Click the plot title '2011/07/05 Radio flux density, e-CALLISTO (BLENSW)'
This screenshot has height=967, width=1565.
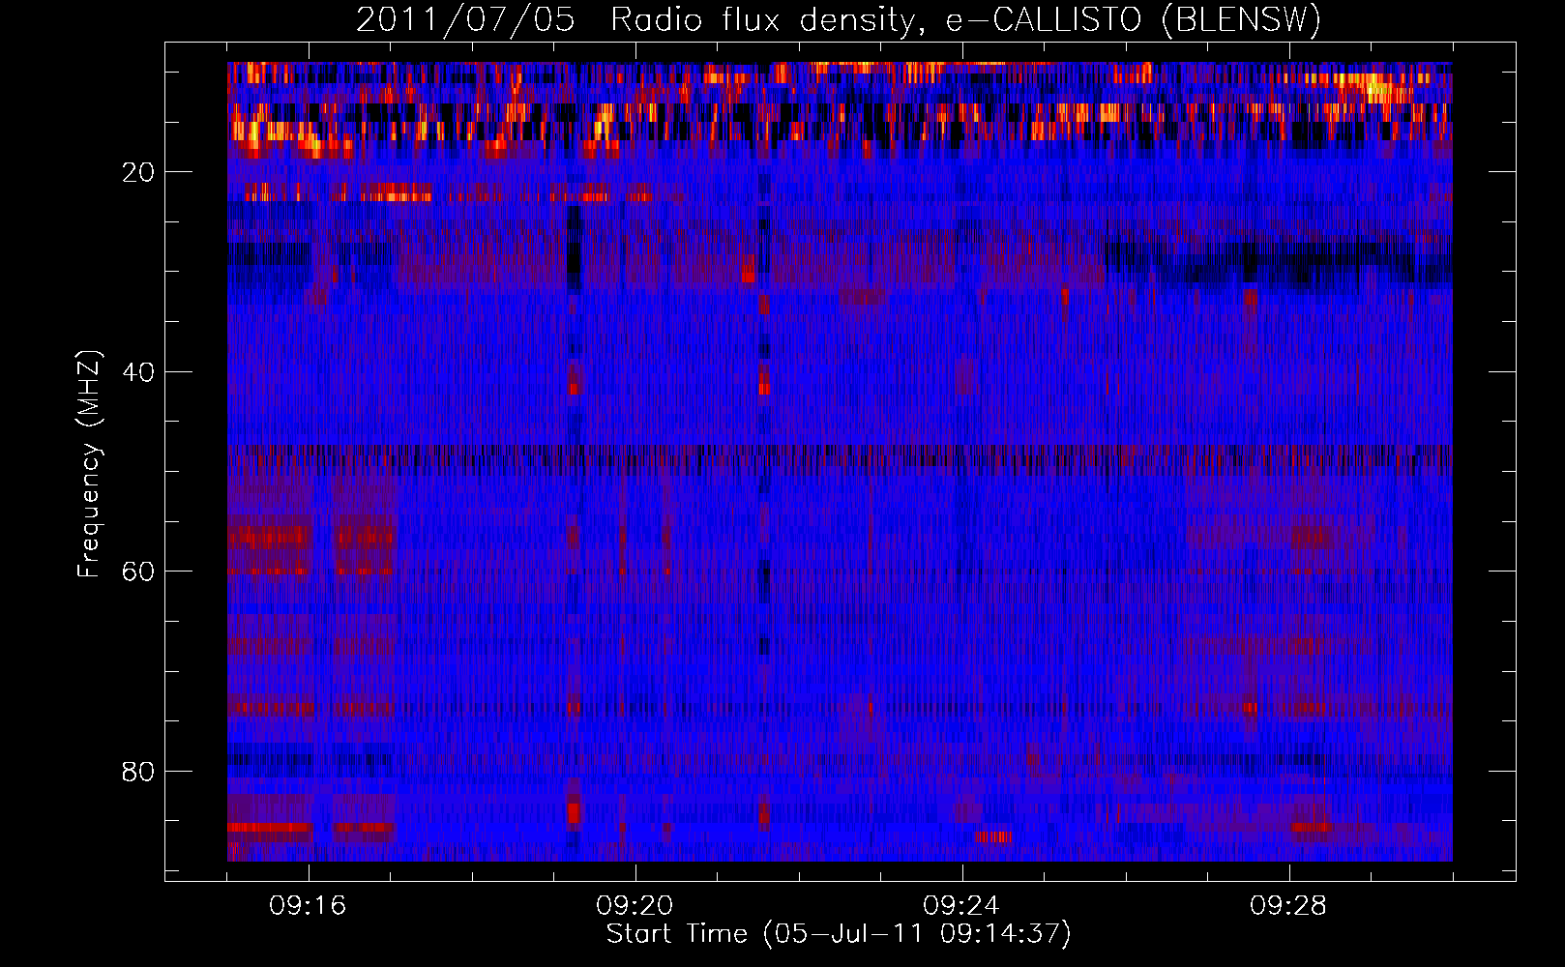coord(839,19)
